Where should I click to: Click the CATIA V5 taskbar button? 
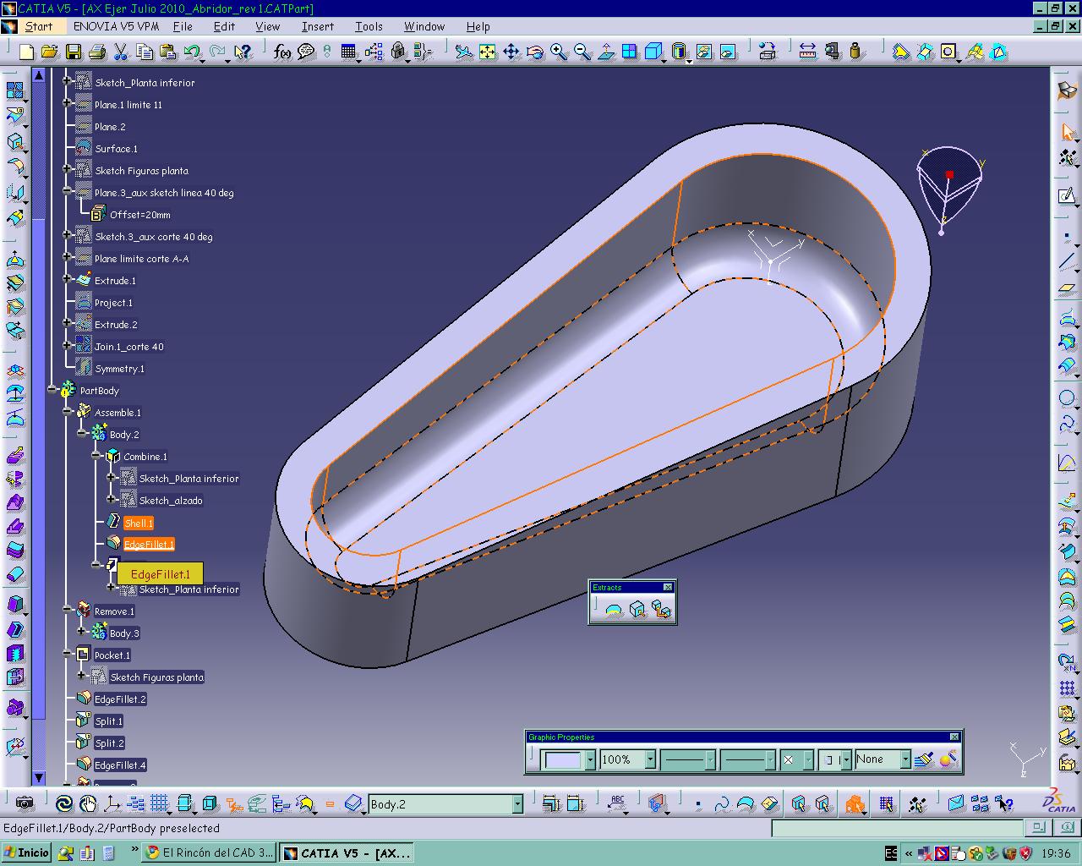point(347,852)
